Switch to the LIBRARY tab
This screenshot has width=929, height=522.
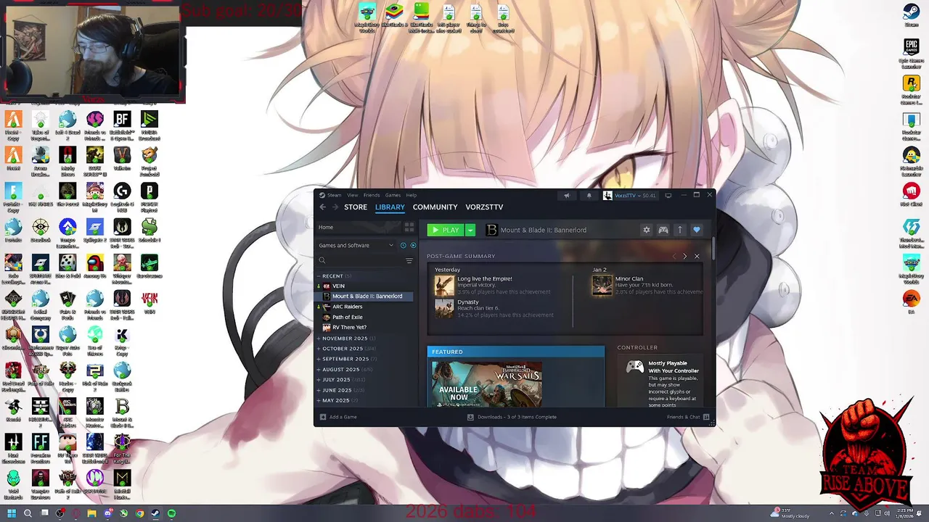point(390,207)
